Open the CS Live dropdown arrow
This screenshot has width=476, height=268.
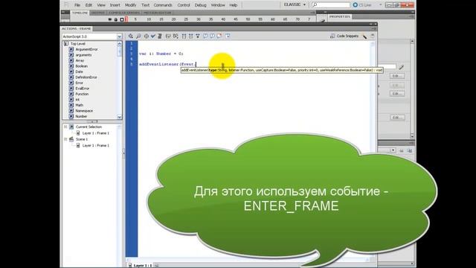tap(381, 5)
